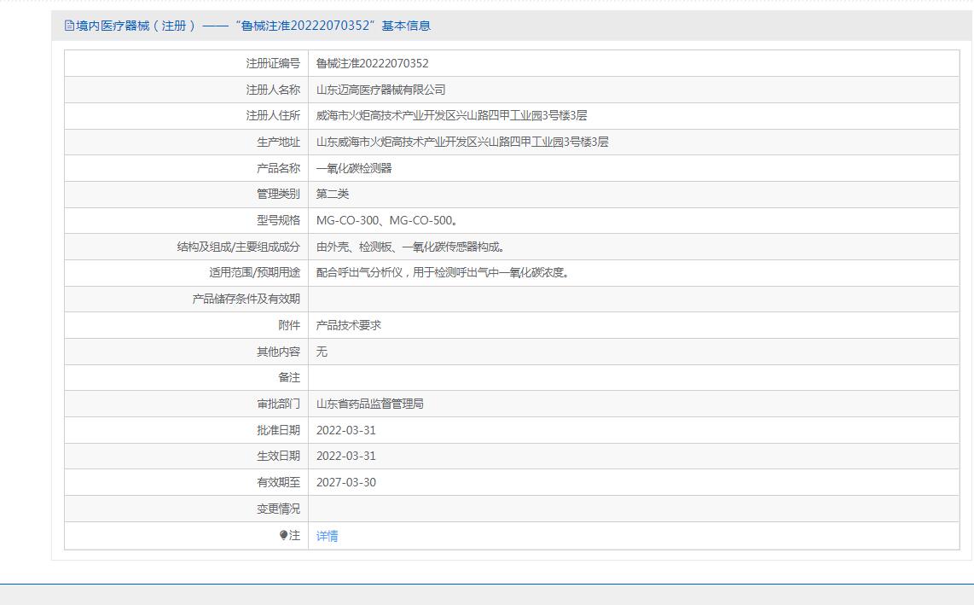Screen dimensions: 974x605
Task: Click 山东迈高医疗器械有限公司 registrant name
Action: click(x=380, y=90)
